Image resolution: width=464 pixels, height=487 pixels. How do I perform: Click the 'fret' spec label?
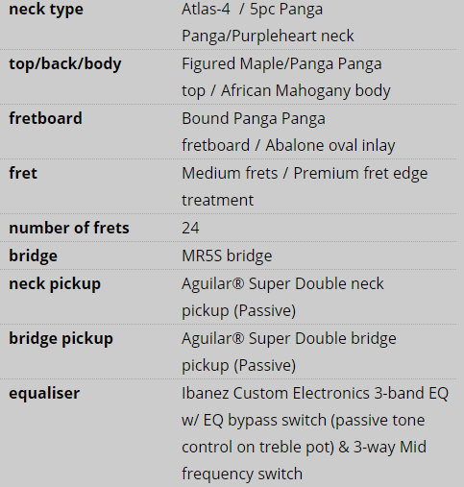click(23, 173)
